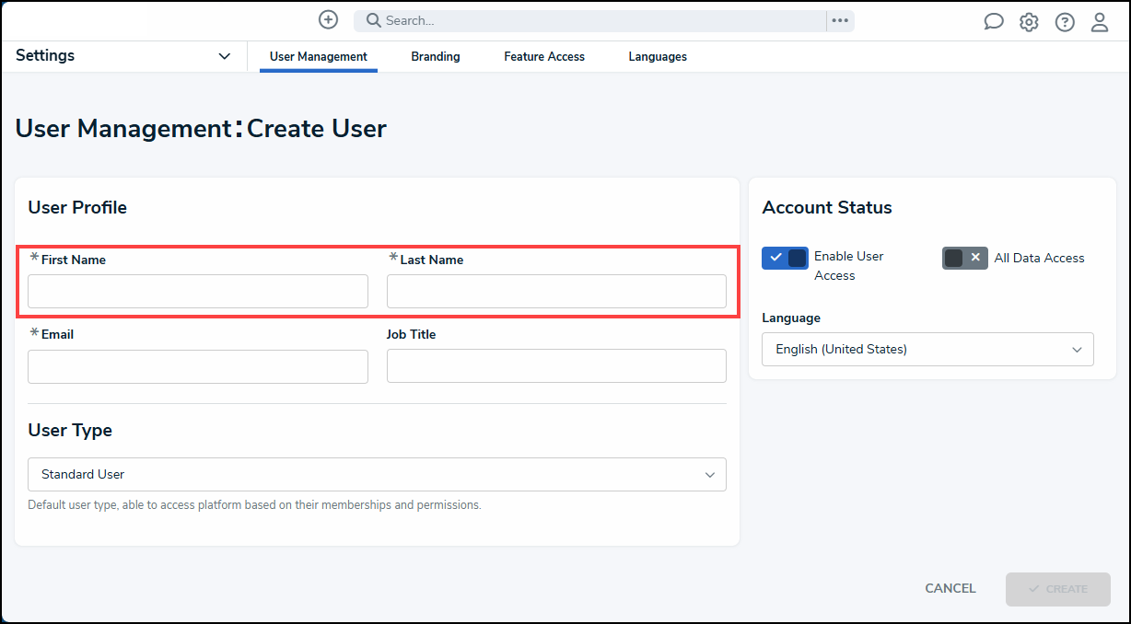Image resolution: width=1131 pixels, height=624 pixels.
Task: Toggle the Enable User Access switch
Action: 785,258
